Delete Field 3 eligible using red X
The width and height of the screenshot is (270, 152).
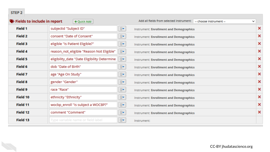coord(259,44)
